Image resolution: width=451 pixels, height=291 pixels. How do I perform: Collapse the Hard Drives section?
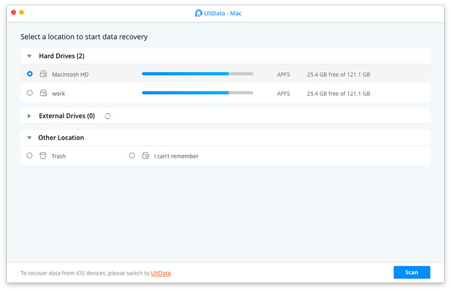tap(30, 56)
